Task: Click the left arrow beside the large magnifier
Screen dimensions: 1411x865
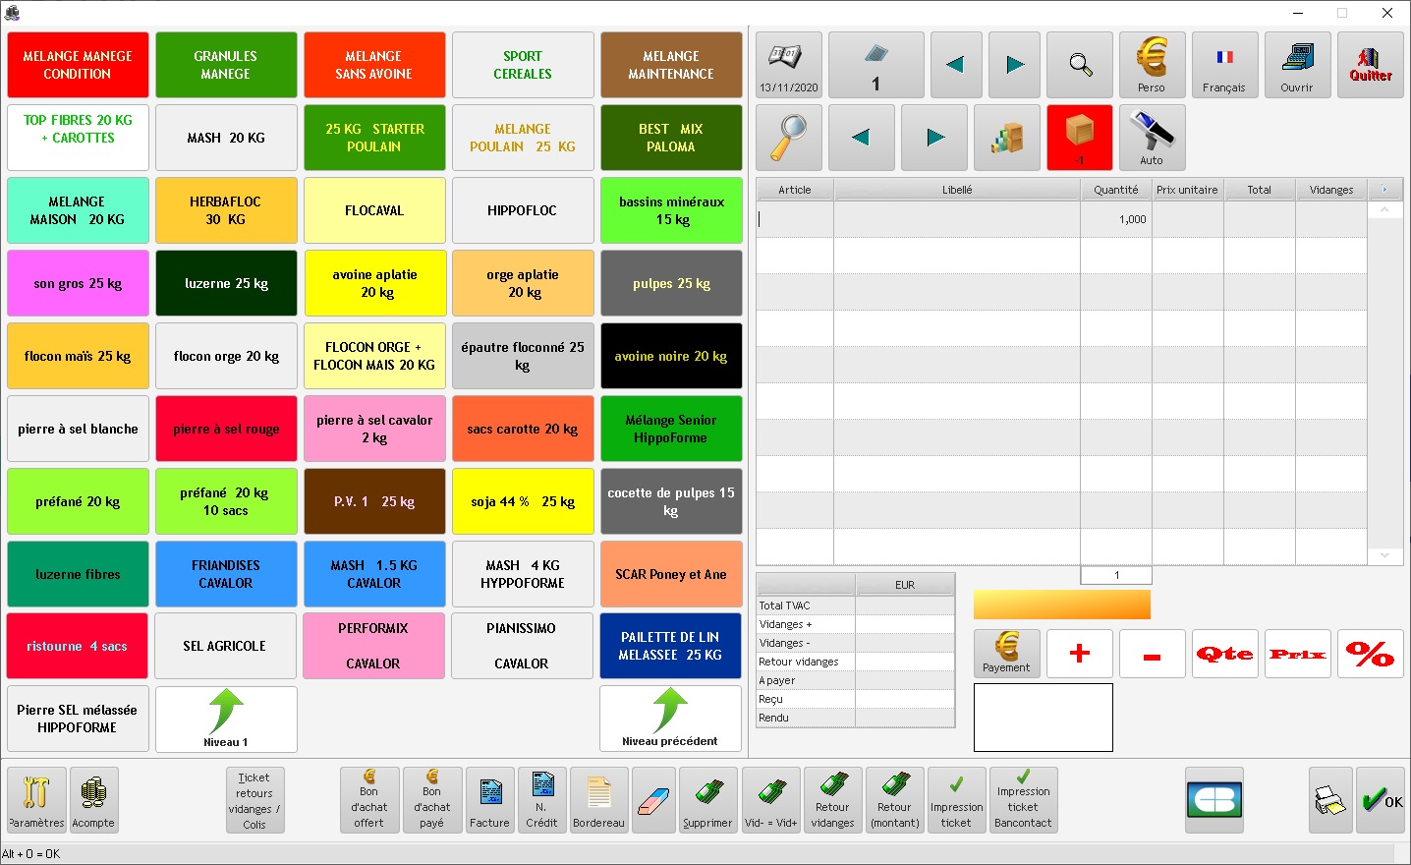Action: pos(861,138)
